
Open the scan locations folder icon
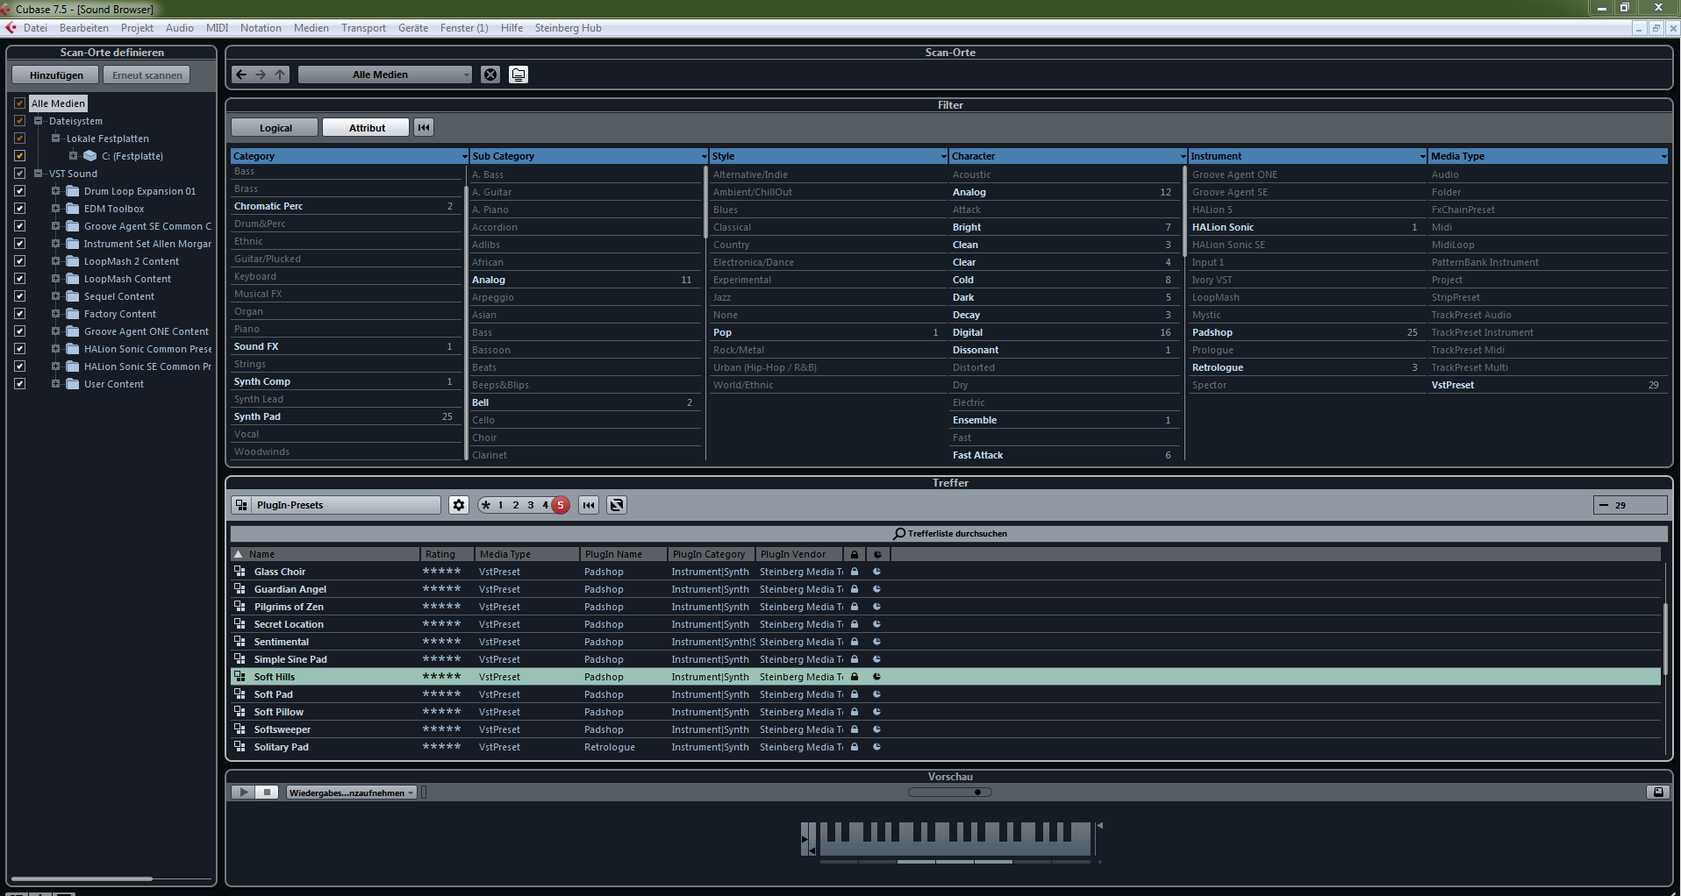click(x=519, y=75)
